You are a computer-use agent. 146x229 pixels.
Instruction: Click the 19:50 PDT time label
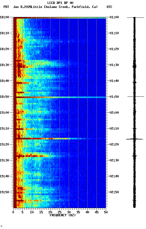coord(4,192)
